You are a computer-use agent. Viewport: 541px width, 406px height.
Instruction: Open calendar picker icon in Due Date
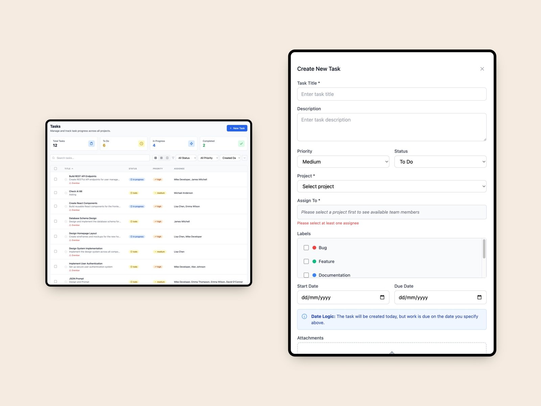[479, 297]
